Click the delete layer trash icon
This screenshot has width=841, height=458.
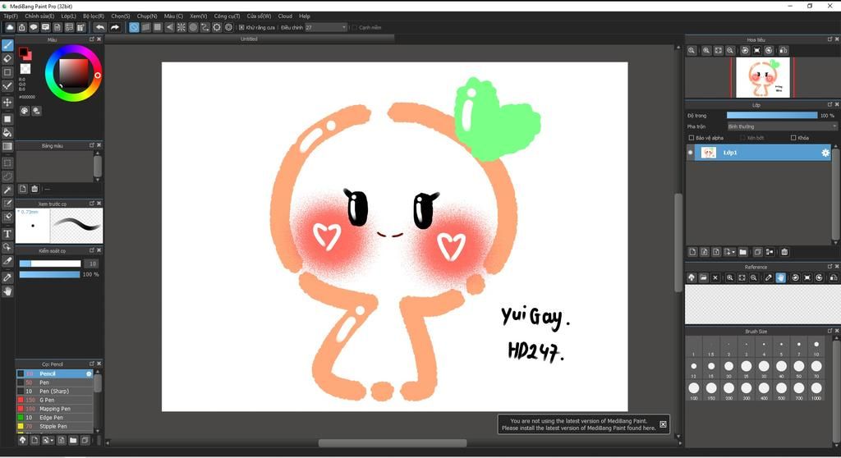click(x=784, y=252)
